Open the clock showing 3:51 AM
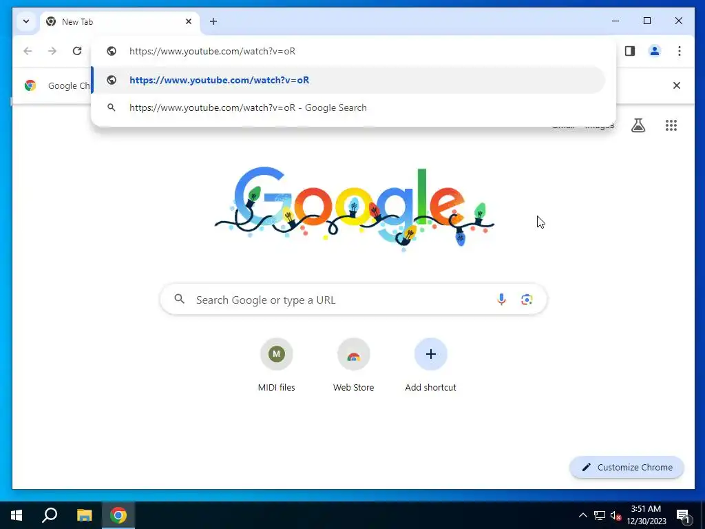Image resolution: width=705 pixels, height=529 pixels. (646, 515)
